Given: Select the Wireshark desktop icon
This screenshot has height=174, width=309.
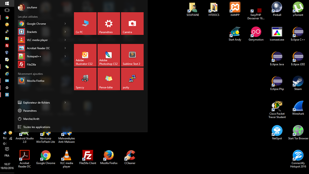Looking at the screenshot, I should pos(298,108).
